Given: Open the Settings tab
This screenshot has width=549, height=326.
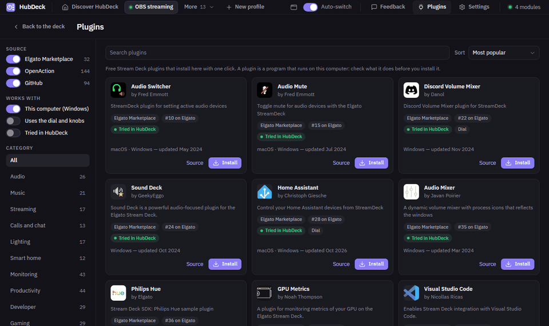Looking at the screenshot, I should pyautogui.click(x=474, y=7).
